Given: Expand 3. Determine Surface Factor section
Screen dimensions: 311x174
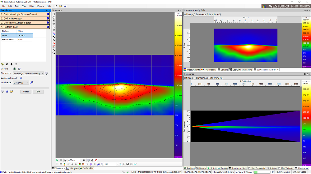Looking at the screenshot, I should click(x=25, y=23).
